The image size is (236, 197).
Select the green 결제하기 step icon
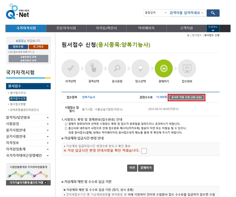coord(164,68)
